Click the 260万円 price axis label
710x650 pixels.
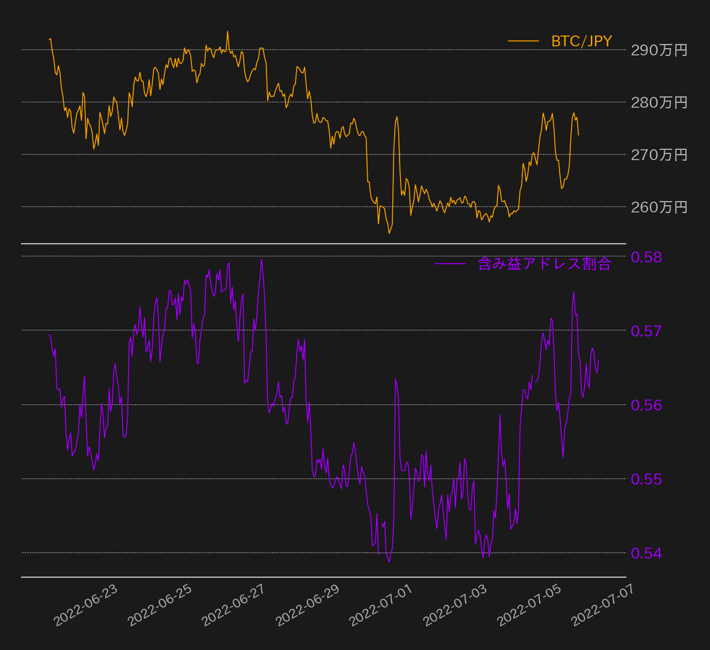click(x=659, y=207)
